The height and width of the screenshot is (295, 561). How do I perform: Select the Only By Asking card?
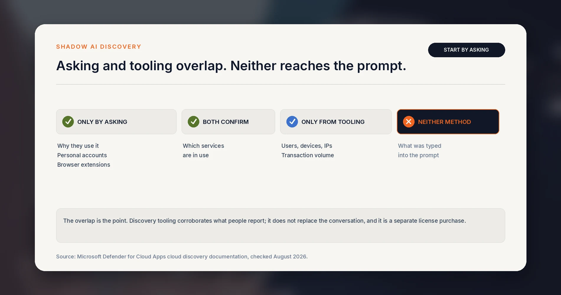(x=116, y=122)
